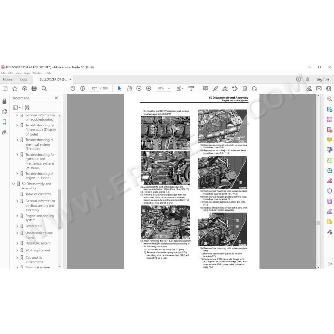Select the arrow Selection tool
Screen dimensions: 334x334
pyautogui.click(x=119, y=88)
